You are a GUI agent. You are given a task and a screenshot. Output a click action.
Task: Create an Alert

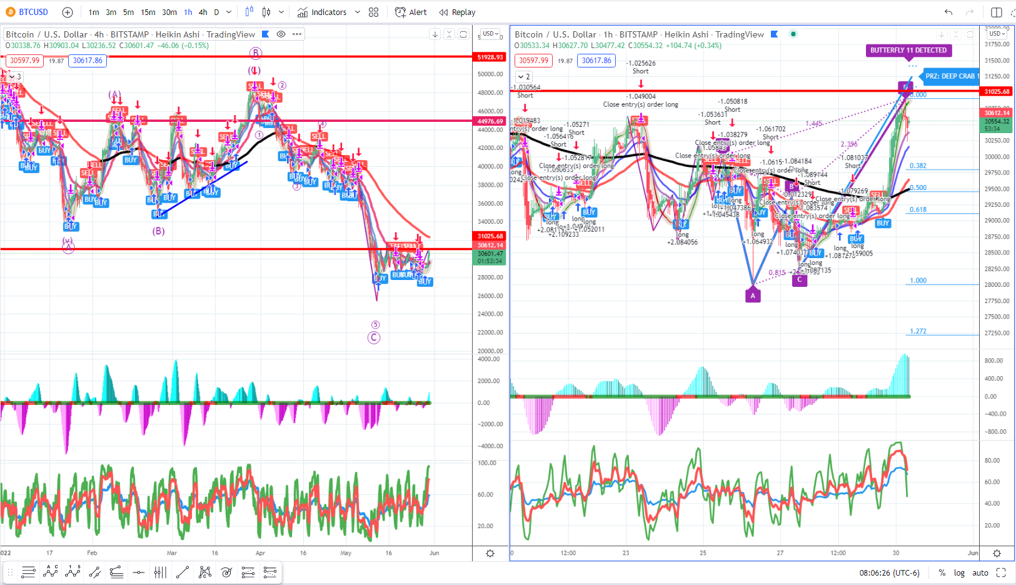(x=411, y=12)
